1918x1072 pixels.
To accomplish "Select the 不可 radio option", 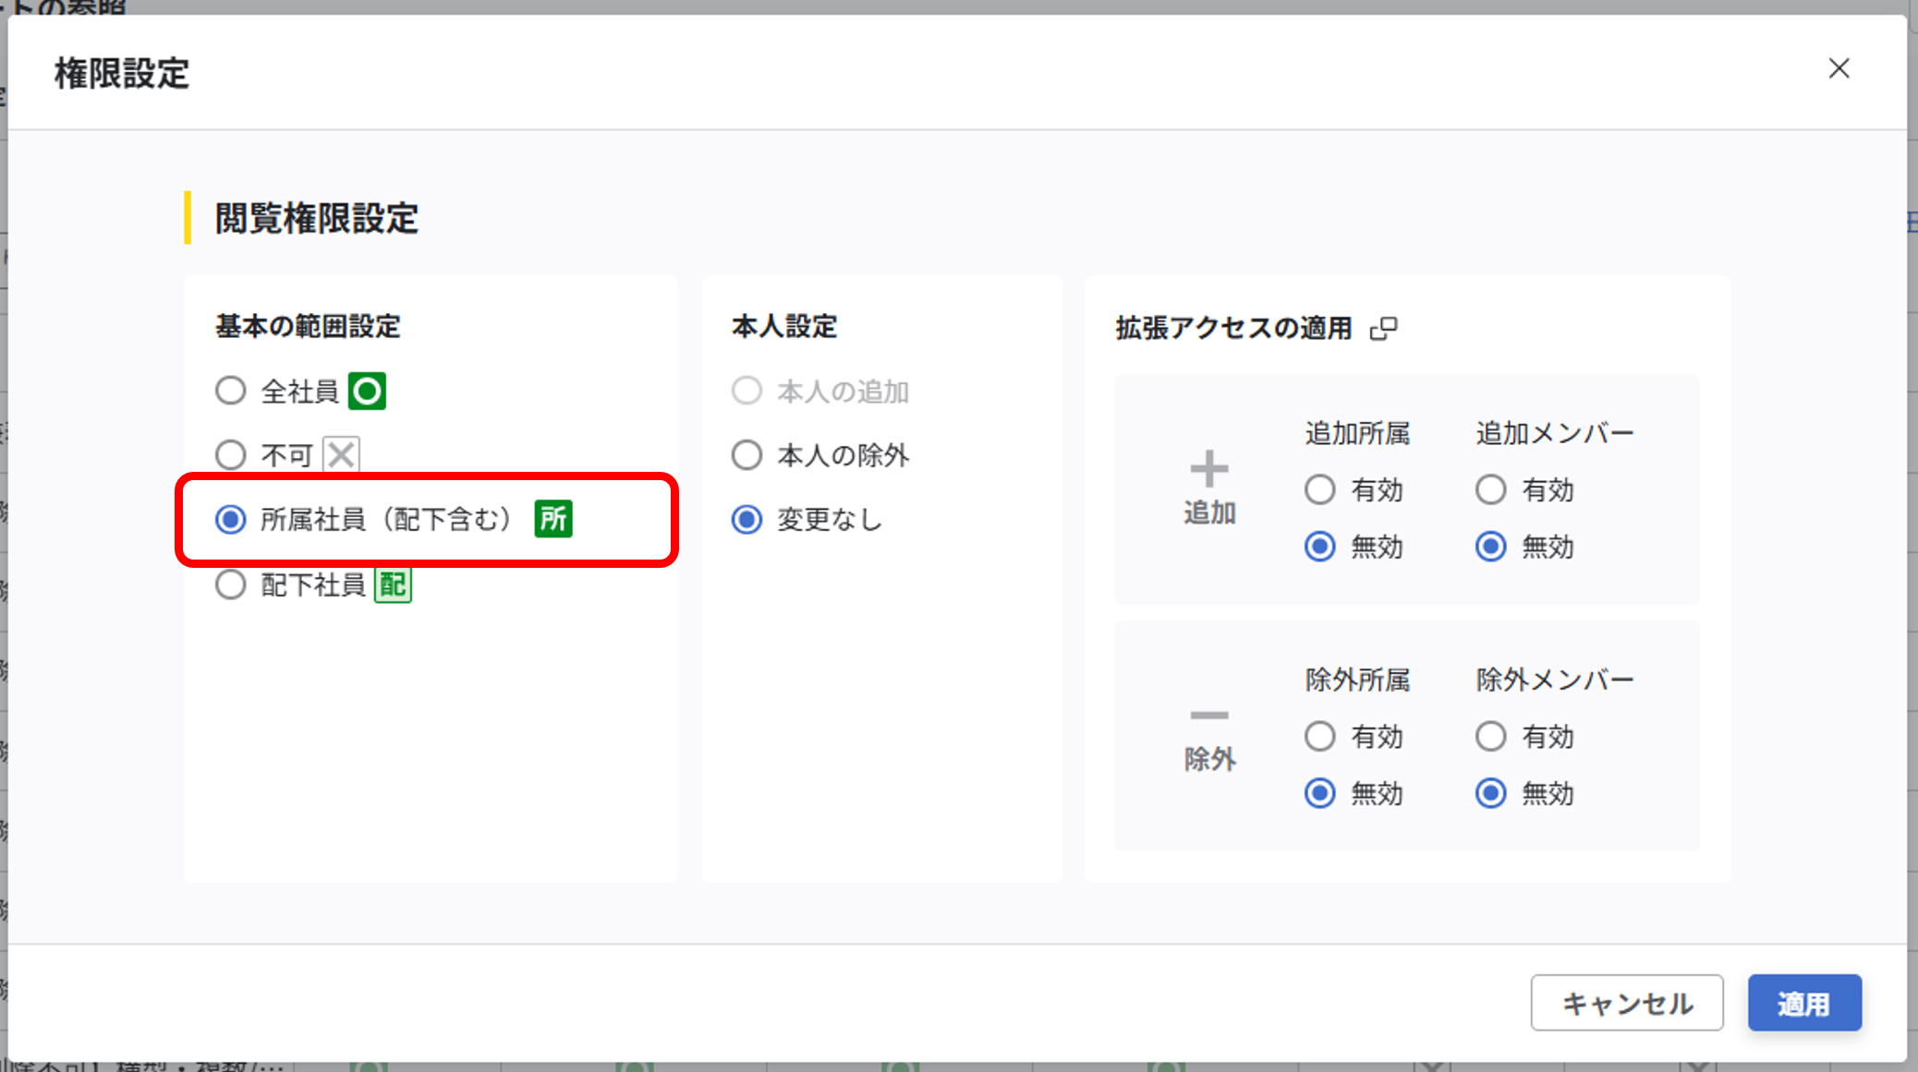I will point(231,455).
